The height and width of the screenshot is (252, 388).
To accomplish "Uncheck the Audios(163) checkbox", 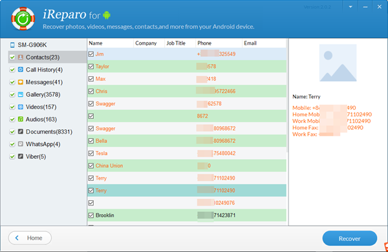I will [x=12, y=119].
